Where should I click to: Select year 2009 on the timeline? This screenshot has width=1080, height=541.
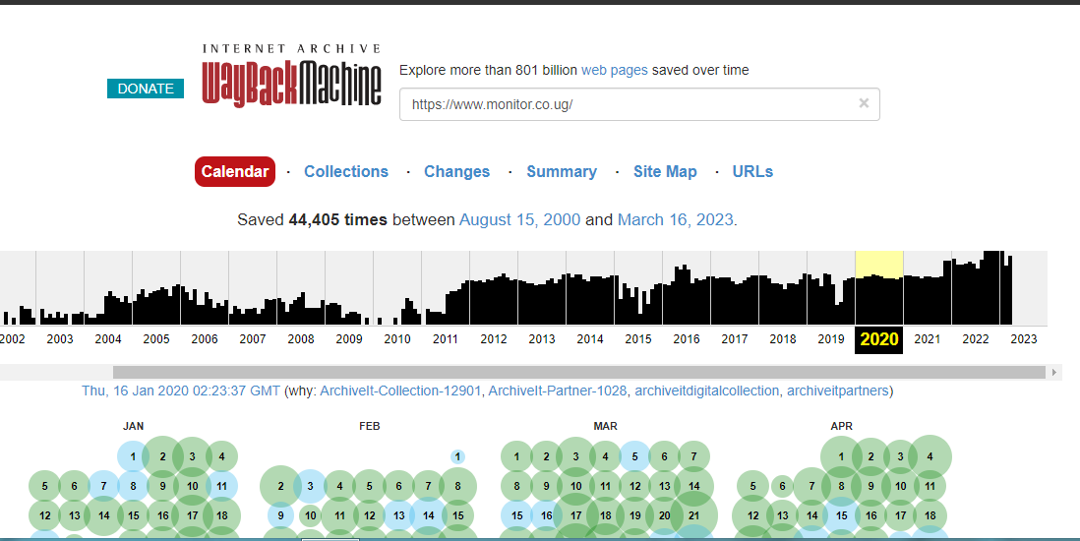[349, 339]
